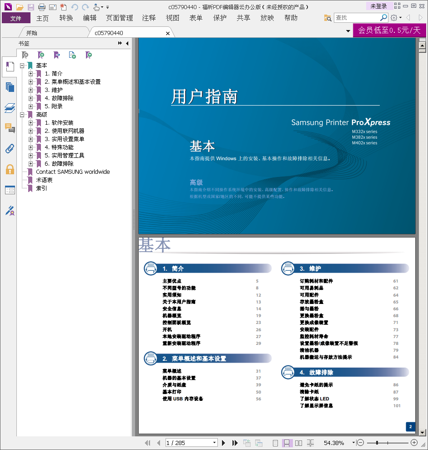Open the 页面管理 ribbon tab
The height and width of the screenshot is (450, 428).
click(x=119, y=18)
